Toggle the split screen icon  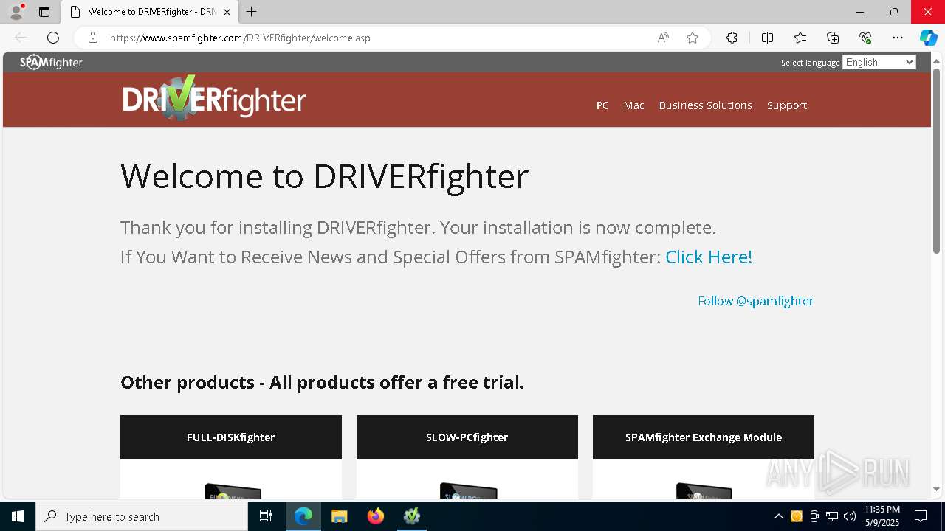[767, 38]
